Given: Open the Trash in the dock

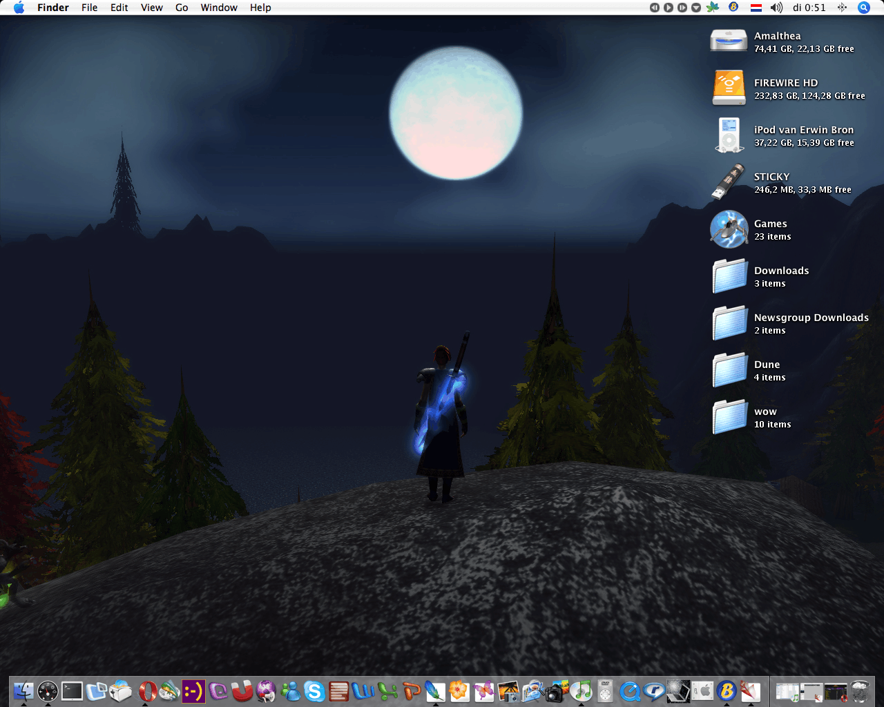Looking at the screenshot, I should (x=859, y=690).
